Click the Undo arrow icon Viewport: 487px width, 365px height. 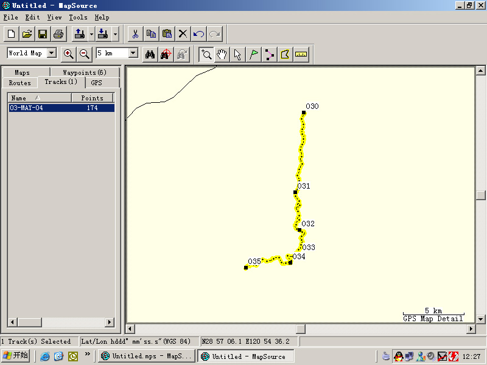tap(199, 34)
